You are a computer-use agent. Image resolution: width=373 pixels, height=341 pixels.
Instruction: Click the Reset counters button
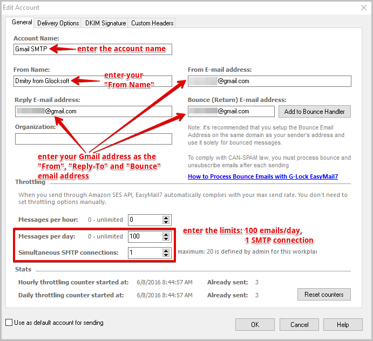pyautogui.click(x=323, y=294)
